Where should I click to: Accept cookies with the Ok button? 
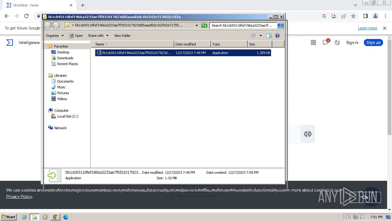point(365,197)
